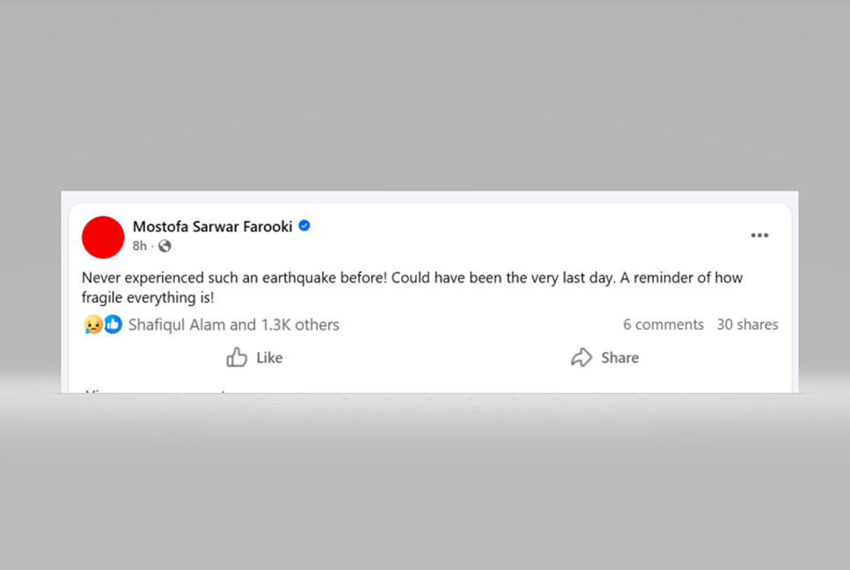Click the 'fragile everything is!' text line

pyautogui.click(x=148, y=298)
